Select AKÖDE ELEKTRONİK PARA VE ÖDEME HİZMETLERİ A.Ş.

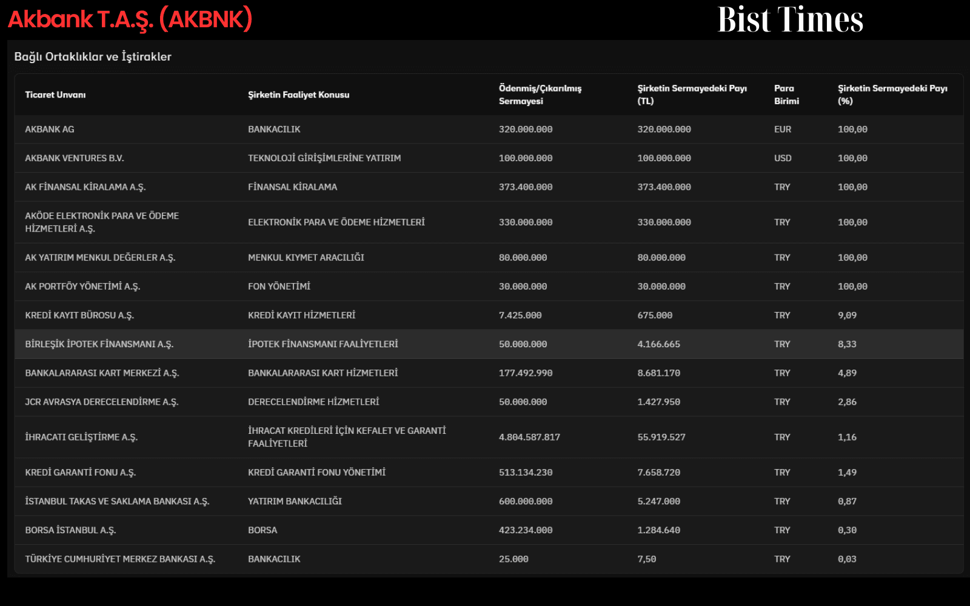pos(102,222)
